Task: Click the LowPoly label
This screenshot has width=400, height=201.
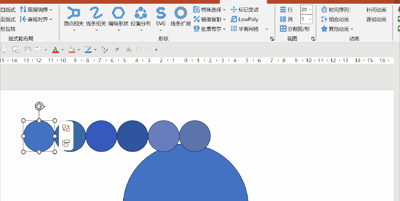Action: coord(248,19)
